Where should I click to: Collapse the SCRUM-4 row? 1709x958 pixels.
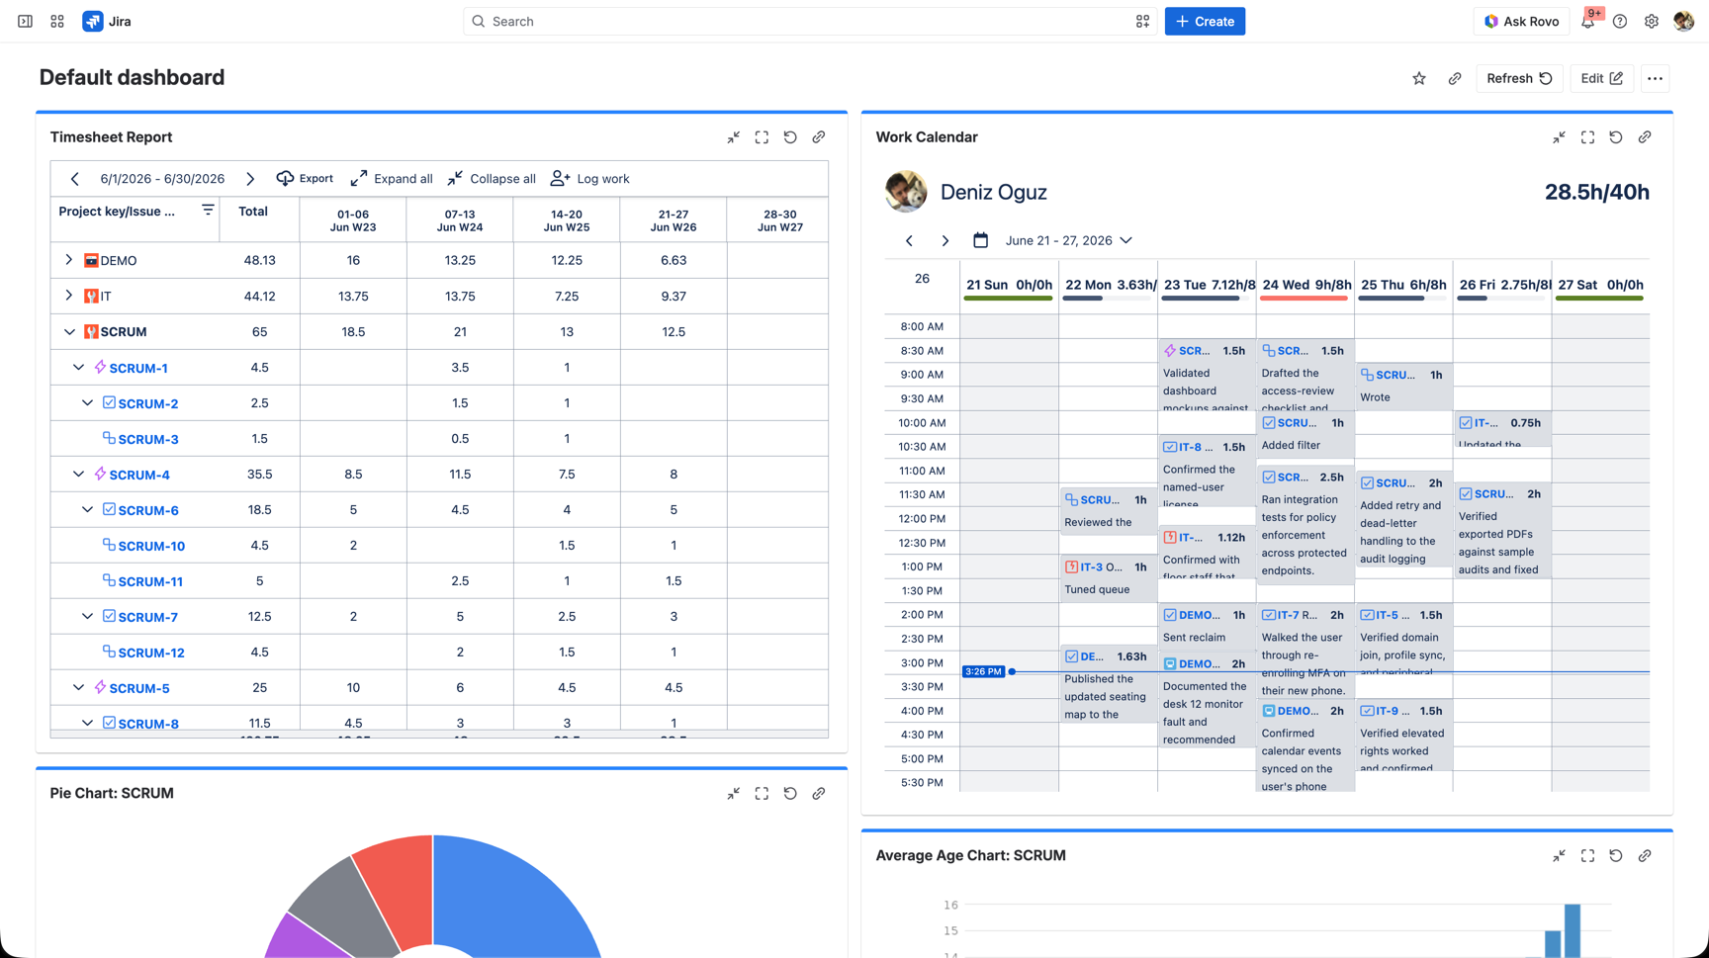[x=78, y=475]
